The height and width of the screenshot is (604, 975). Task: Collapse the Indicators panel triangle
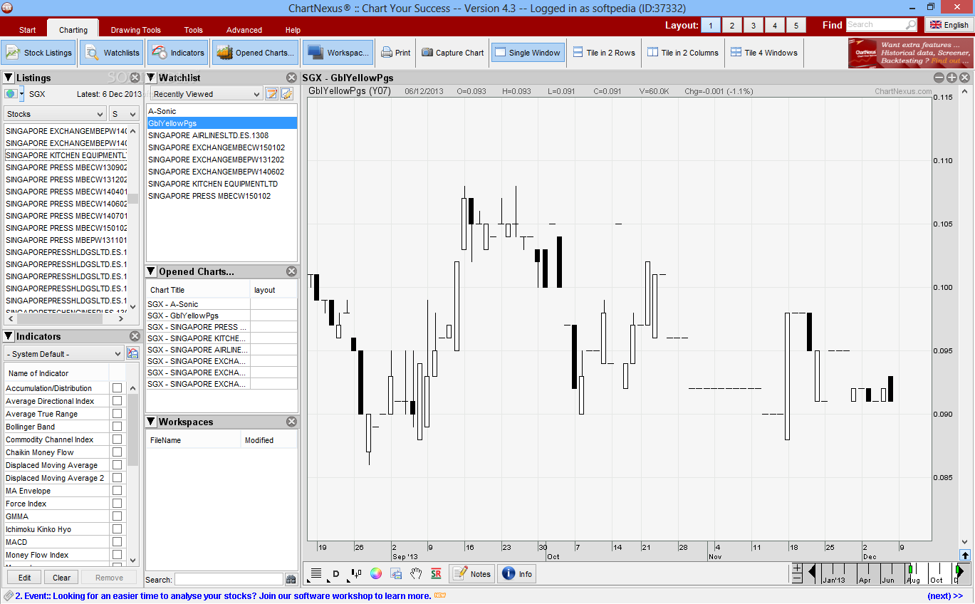9,336
